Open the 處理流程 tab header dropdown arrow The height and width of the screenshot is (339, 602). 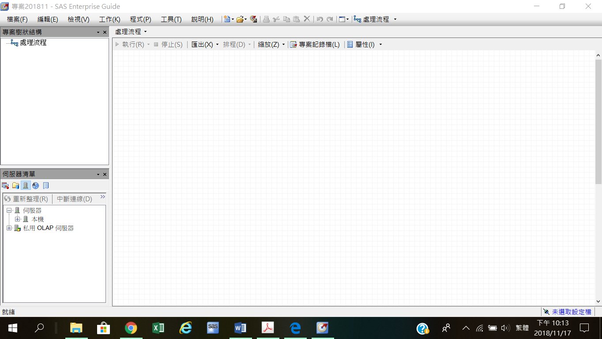(145, 32)
